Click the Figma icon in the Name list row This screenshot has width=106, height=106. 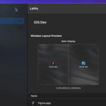[x=33, y=103]
